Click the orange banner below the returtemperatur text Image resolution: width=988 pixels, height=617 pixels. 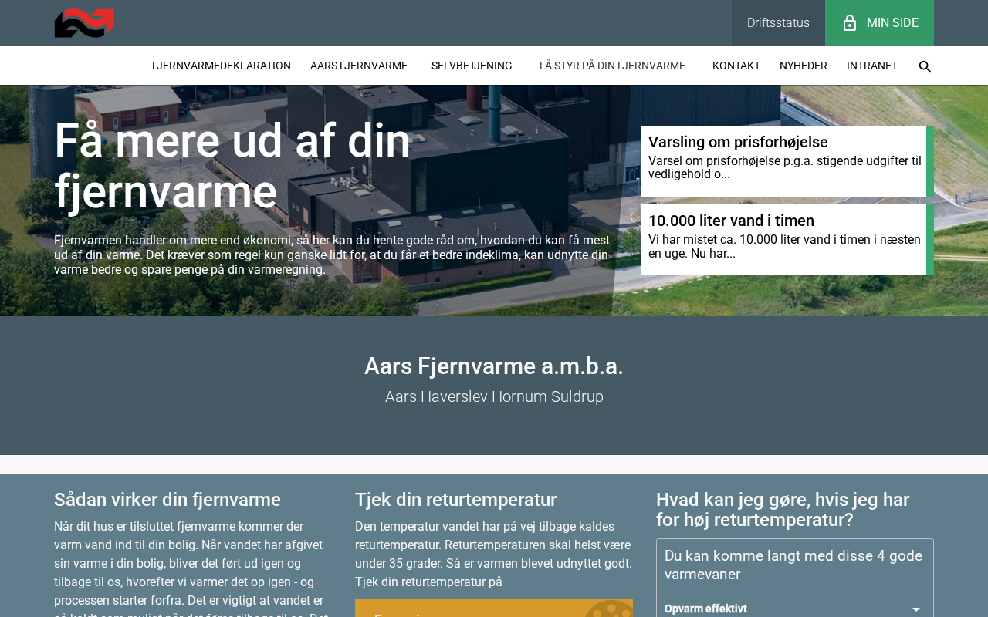point(494,609)
